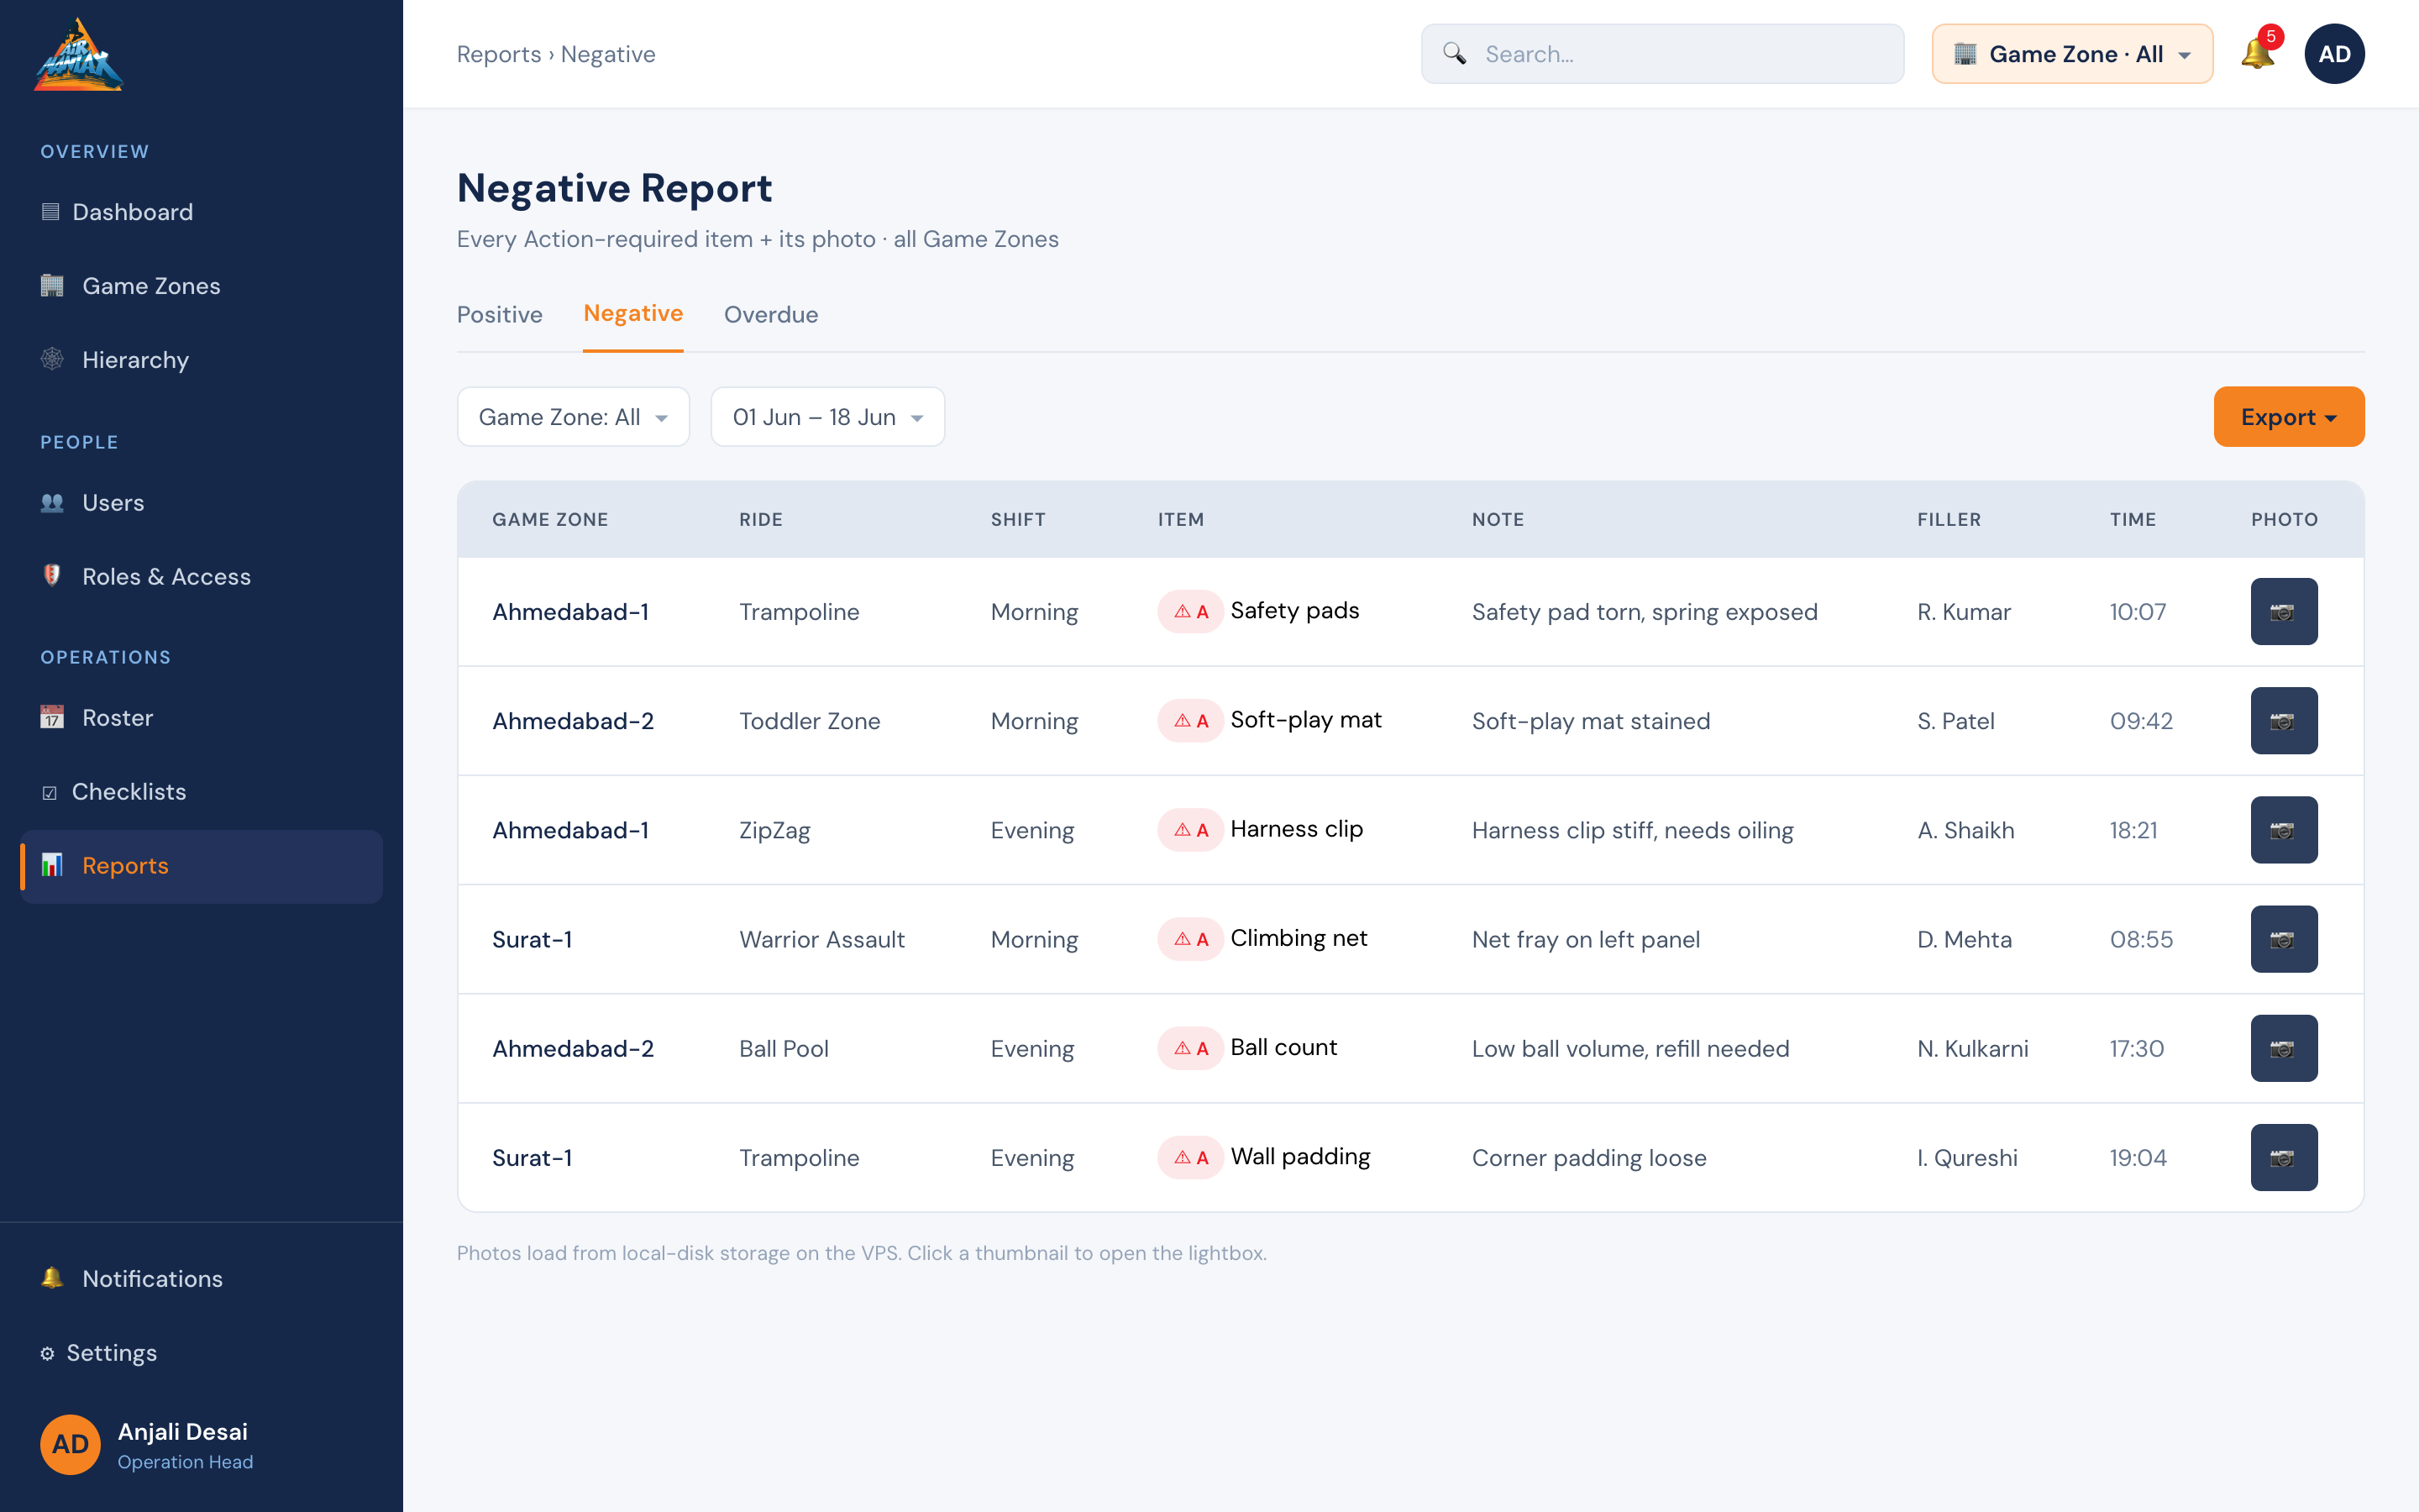
Task: Click the TIME column header
Action: click(x=2132, y=520)
